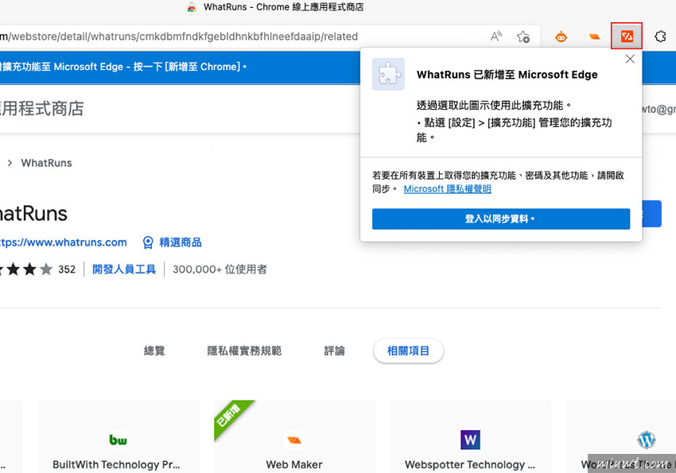Add this page to favorites star icon
This screenshot has height=473, width=676.
pos(523,37)
